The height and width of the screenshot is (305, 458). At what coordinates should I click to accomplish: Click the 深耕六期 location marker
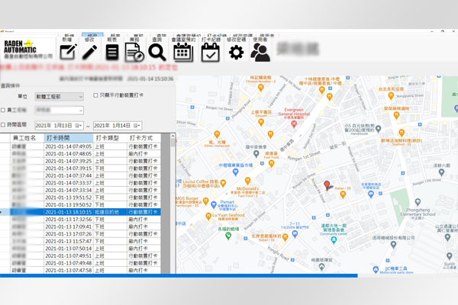pos(441,172)
